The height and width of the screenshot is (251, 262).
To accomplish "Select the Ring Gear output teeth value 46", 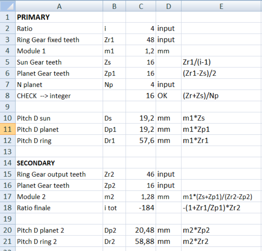I will click(x=141, y=174).
